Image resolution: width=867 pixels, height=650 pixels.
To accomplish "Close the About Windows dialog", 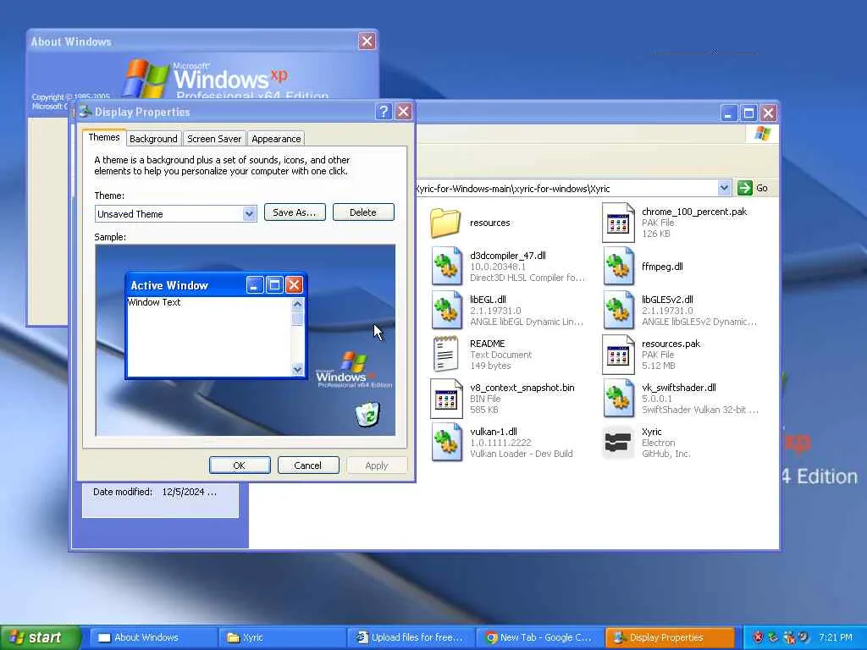I will pos(367,41).
